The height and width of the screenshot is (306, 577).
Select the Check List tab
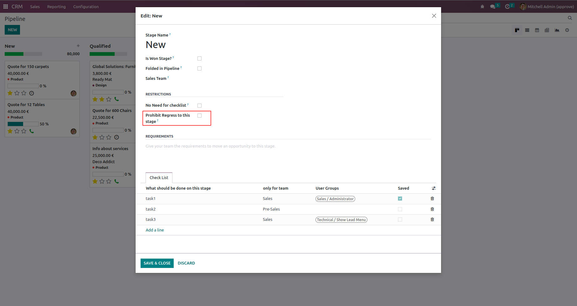159,178
